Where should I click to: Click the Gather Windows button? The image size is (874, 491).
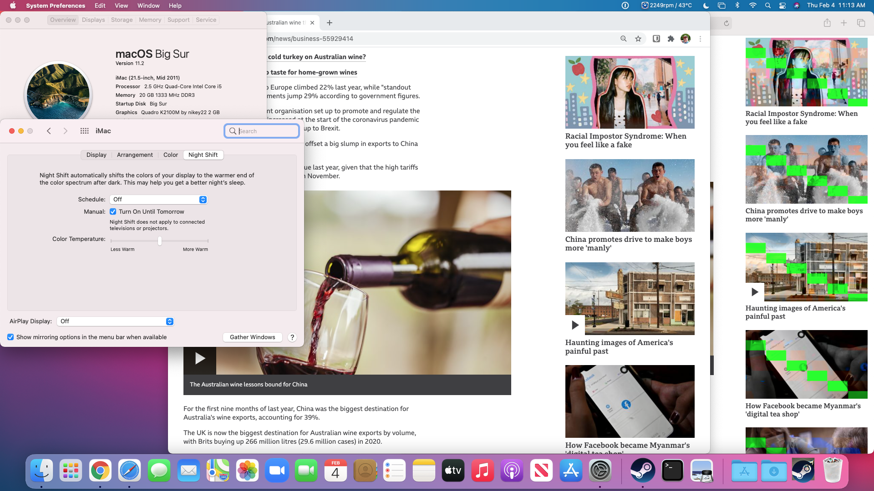pos(252,337)
